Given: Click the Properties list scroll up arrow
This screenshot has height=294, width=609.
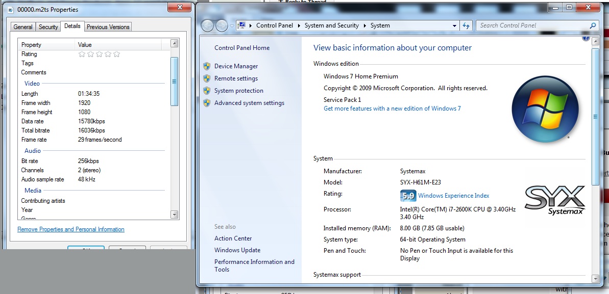Looking at the screenshot, I should (x=174, y=43).
